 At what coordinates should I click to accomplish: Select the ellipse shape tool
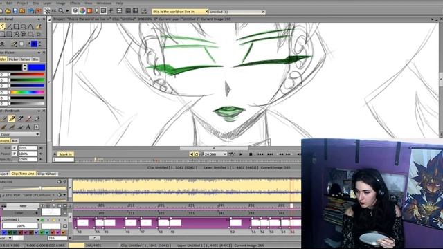[24, 26]
